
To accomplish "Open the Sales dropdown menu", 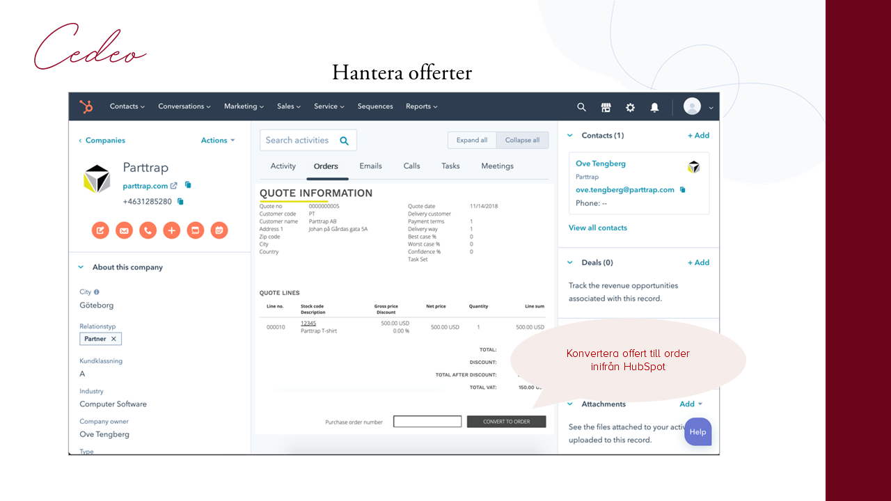I will 289,106.
